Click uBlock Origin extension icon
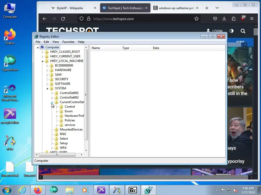The width and height of the screenshot is (261, 195). tap(243, 18)
